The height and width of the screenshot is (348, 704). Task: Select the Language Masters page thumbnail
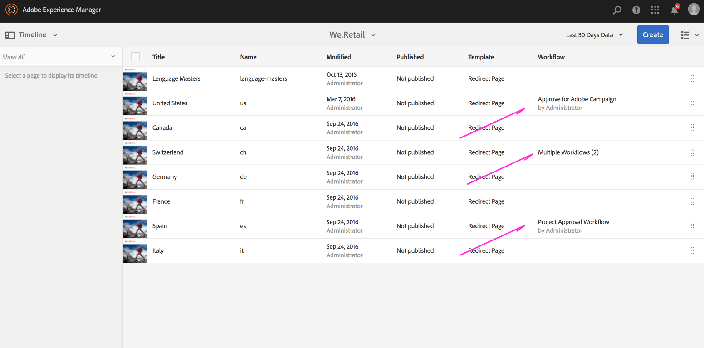pos(135,78)
